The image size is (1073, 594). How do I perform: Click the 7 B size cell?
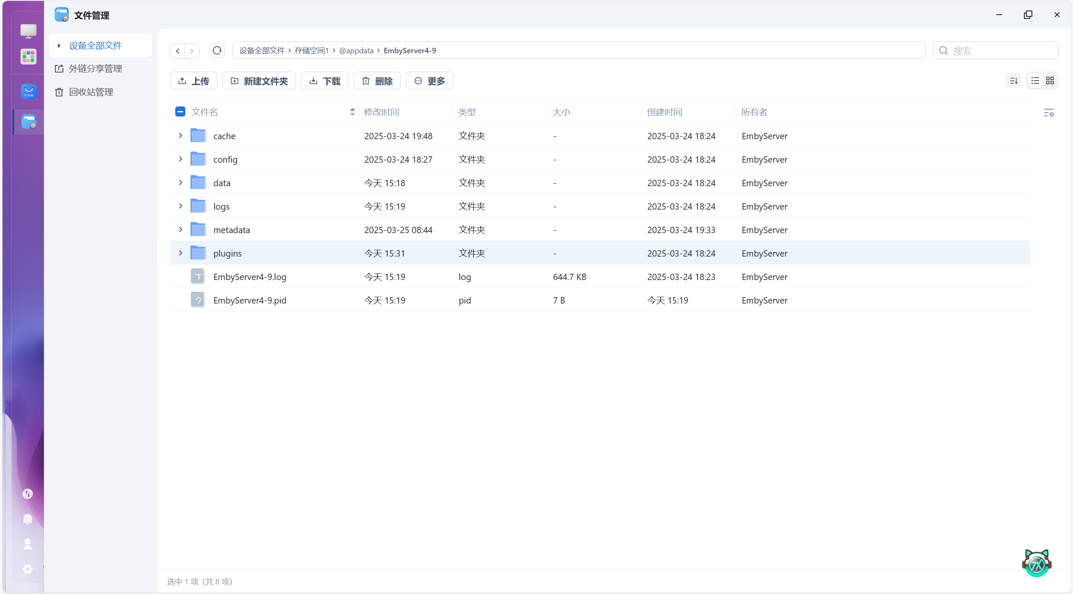click(x=559, y=300)
